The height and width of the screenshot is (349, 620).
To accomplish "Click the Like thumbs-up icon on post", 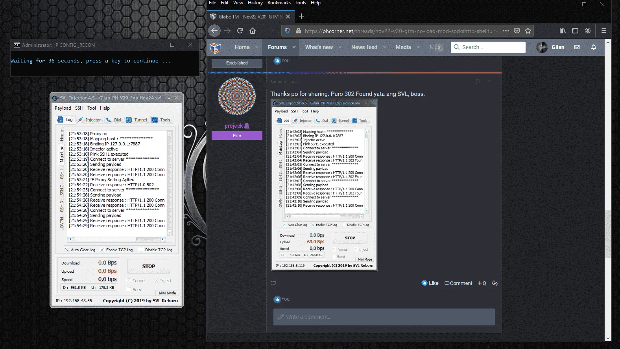I will click(x=424, y=283).
